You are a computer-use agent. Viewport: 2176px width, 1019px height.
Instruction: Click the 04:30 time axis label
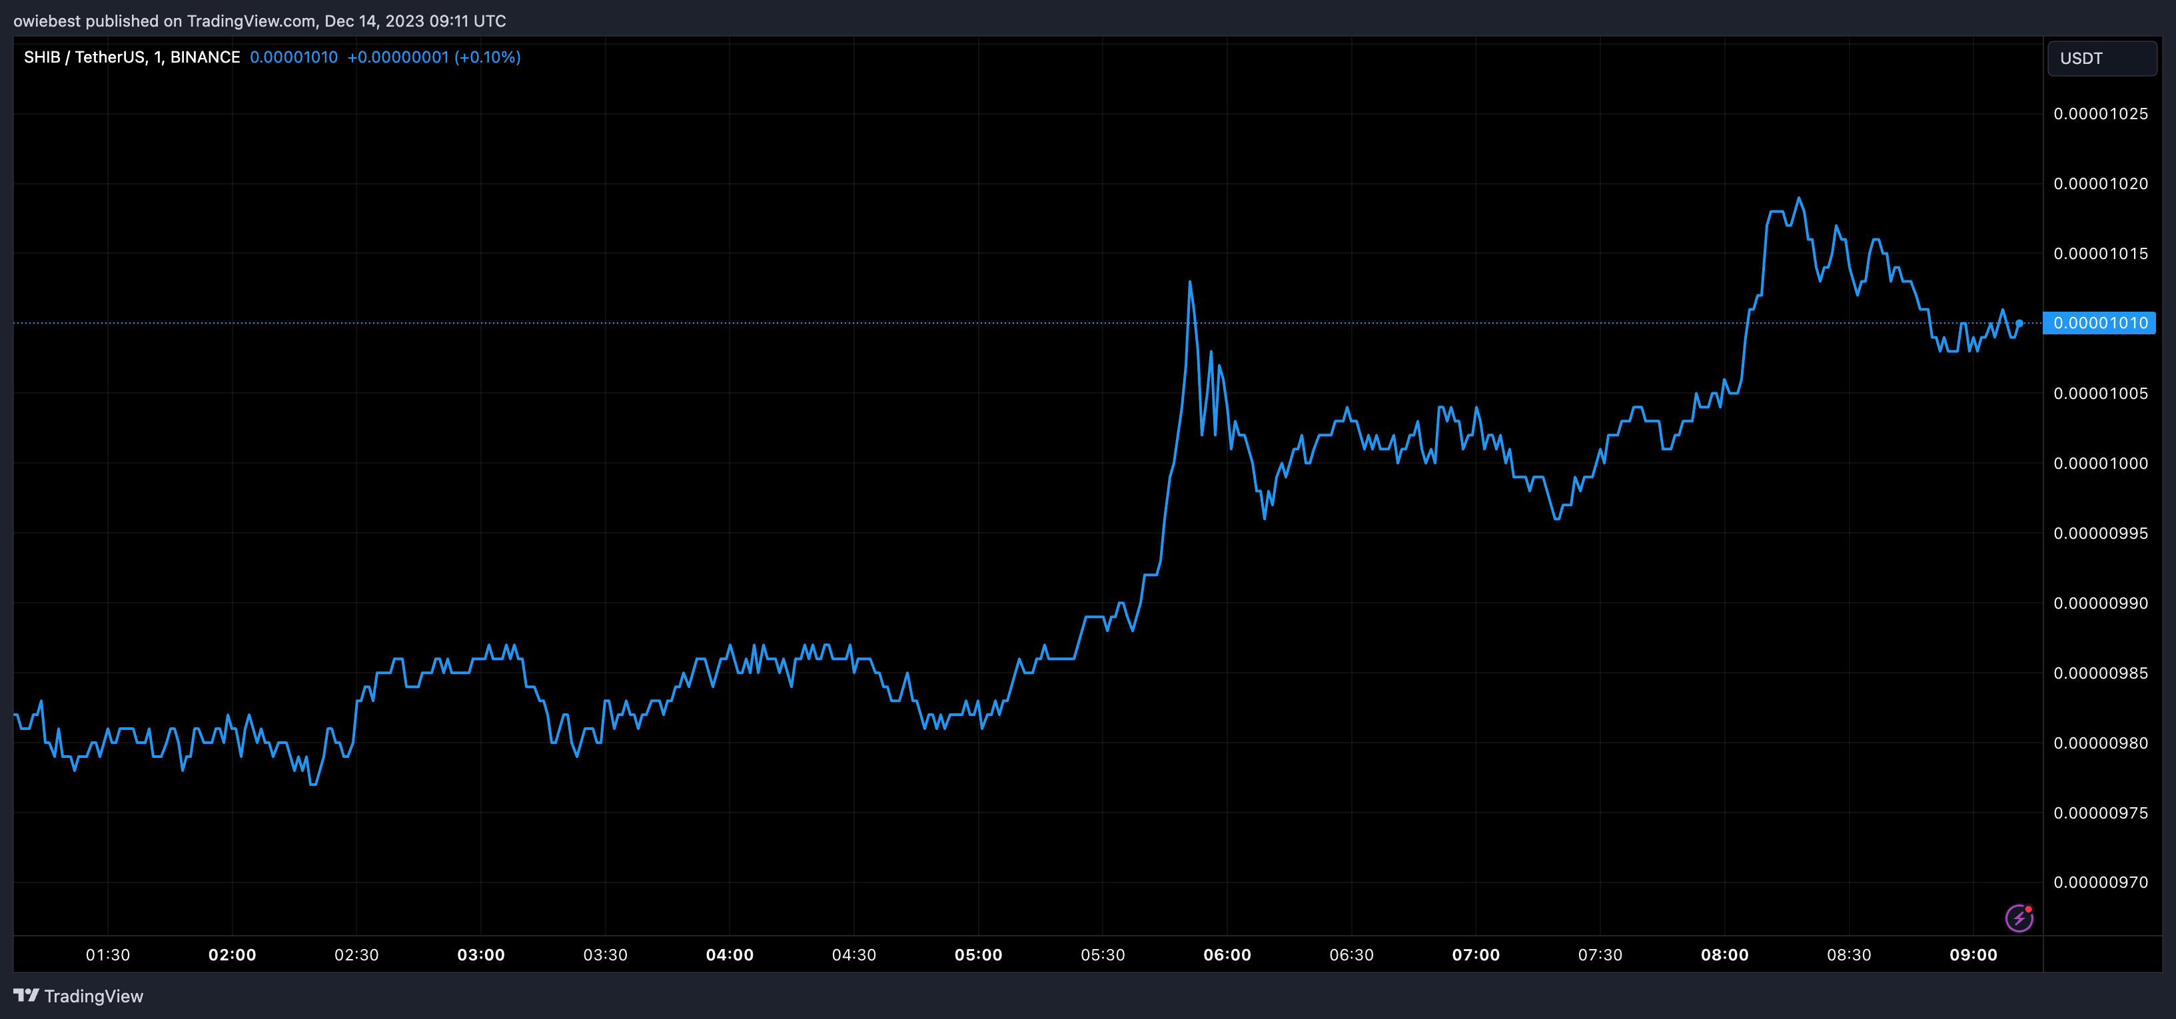click(853, 955)
